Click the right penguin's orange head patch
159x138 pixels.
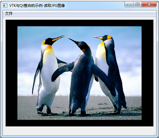point(109,38)
